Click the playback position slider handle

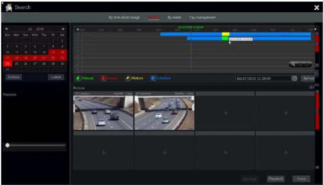tap(7, 145)
